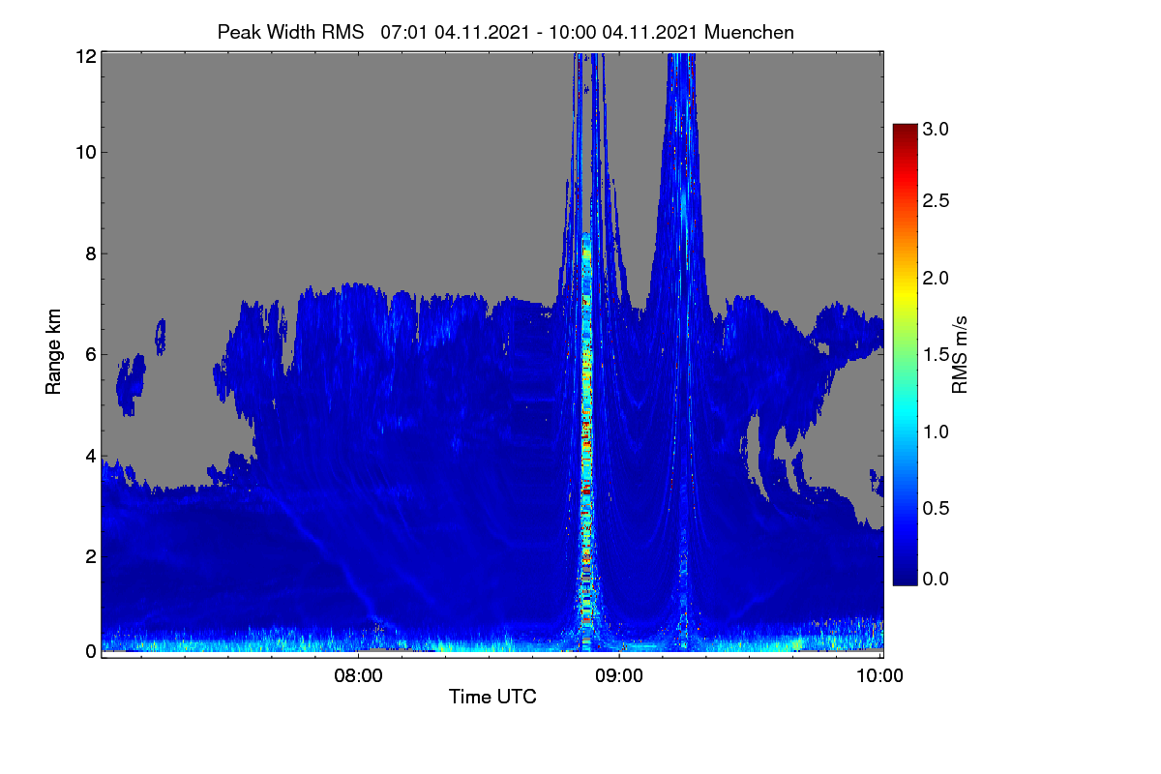Click the dark red top of colorbar
This screenshot has width=1161, height=774.
[x=904, y=131]
